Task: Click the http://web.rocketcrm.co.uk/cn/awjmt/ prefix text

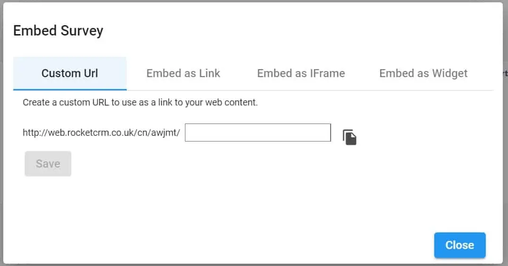Action: pos(101,133)
